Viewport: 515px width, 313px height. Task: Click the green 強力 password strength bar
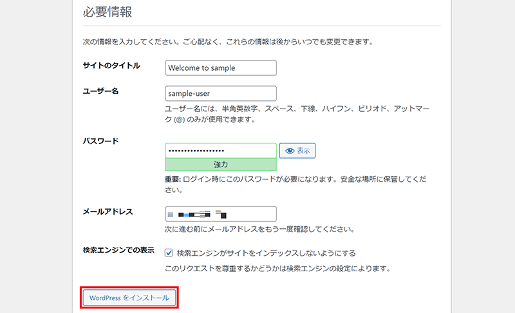click(221, 165)
